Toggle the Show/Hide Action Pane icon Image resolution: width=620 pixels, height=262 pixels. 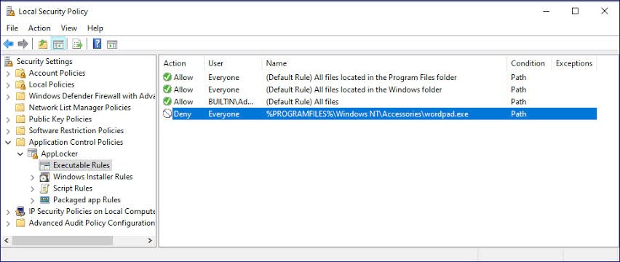[112, 44]
